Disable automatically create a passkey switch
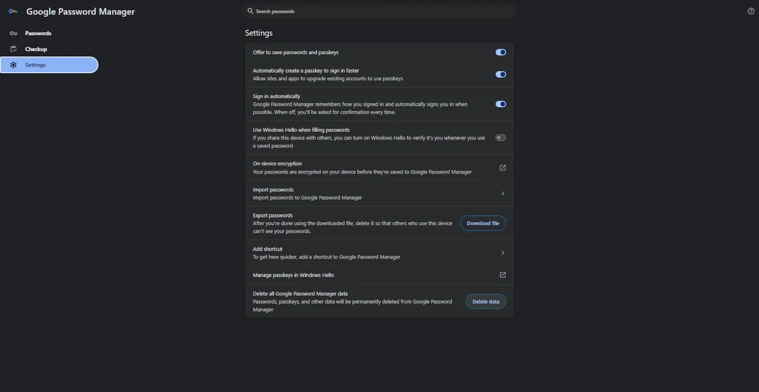The image size is (759, 392). coord(501,74)
